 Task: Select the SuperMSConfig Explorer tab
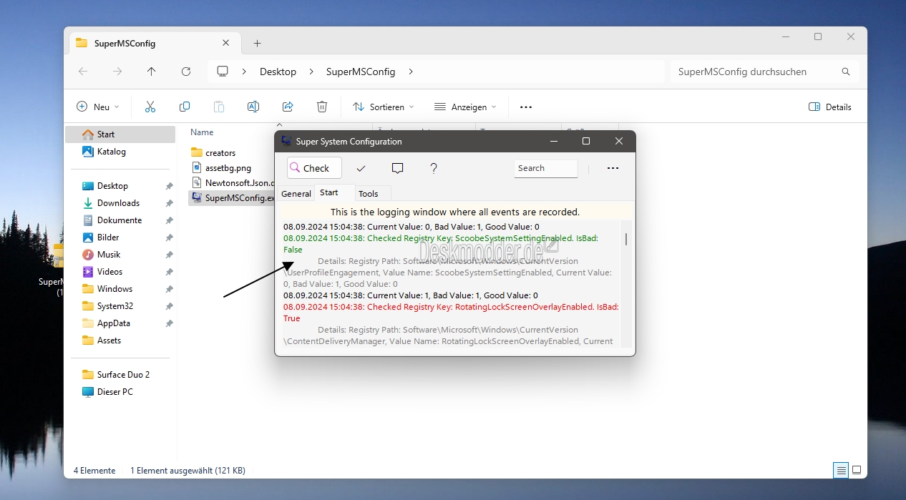coord(155,43)
